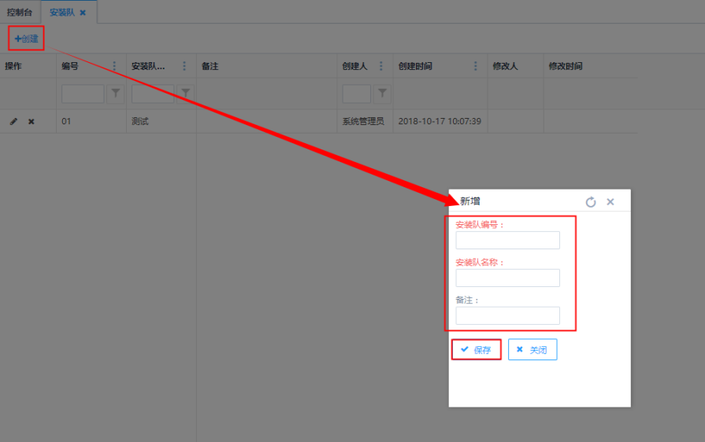Click the refresh icon in the 新增 dialog
Viewport: 705px width, 442px height.
[x=591, y=202]
